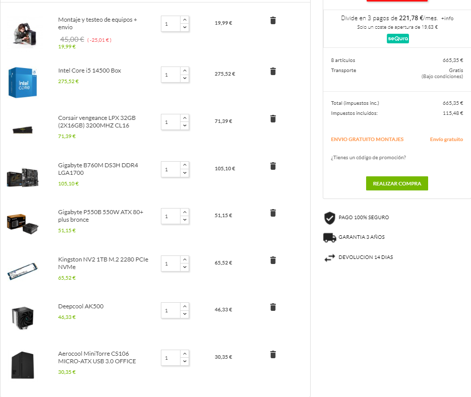
Task: Click the 275,52 € row total
Action: point(225,74)
